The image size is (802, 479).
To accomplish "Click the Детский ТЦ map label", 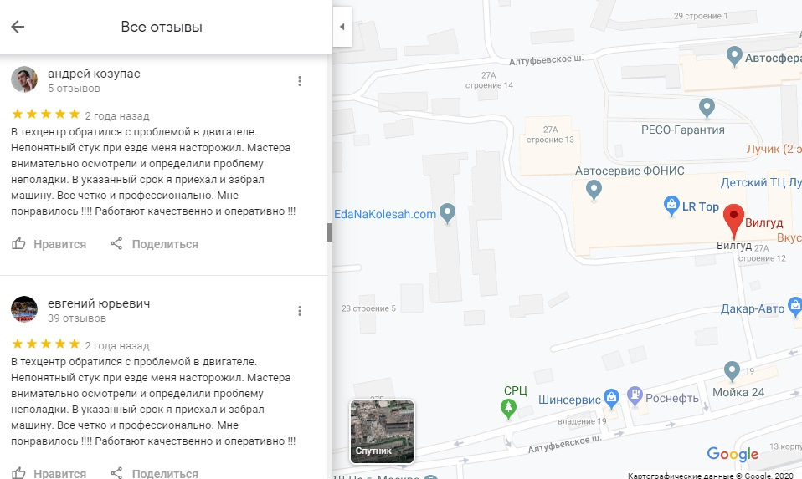I will tap(761, 183).
